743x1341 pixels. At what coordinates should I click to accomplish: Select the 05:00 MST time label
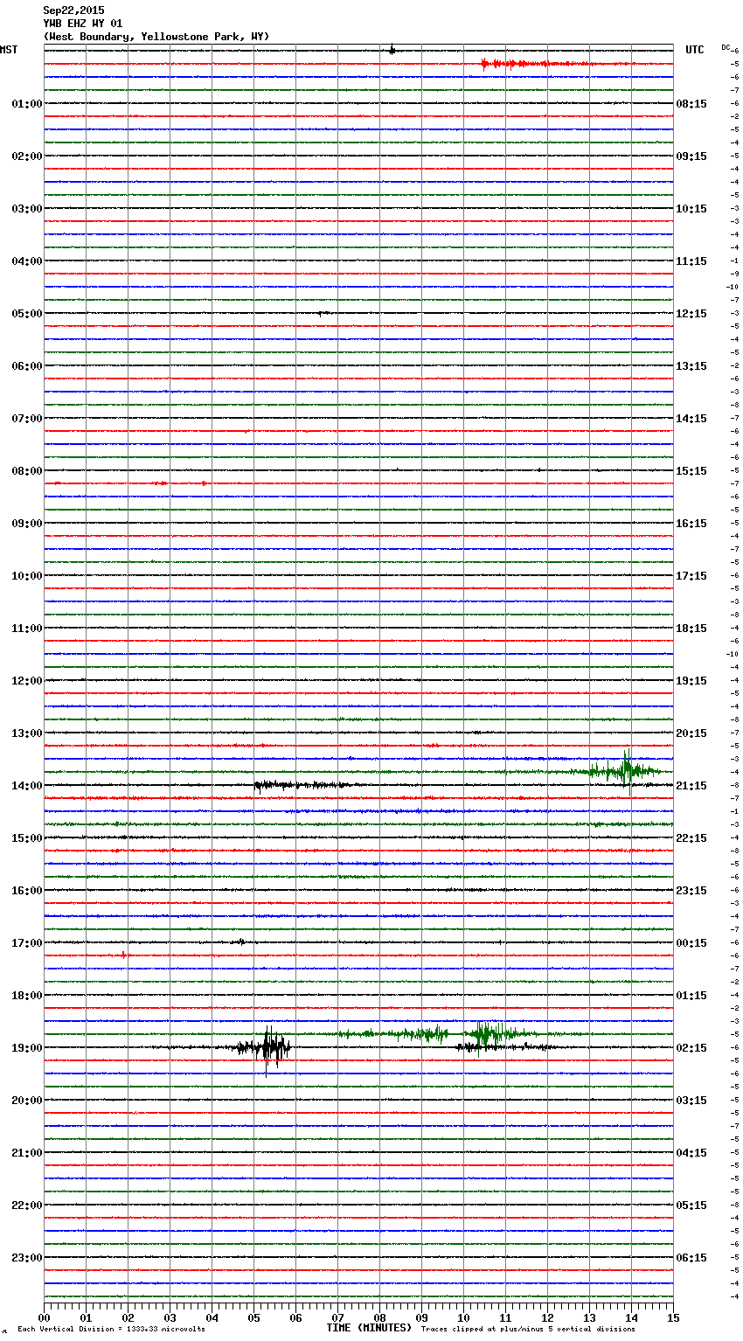[26, 314]
